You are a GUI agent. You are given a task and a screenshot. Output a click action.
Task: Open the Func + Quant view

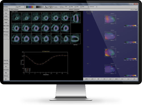pyautogui.click(x=6, y=29)
